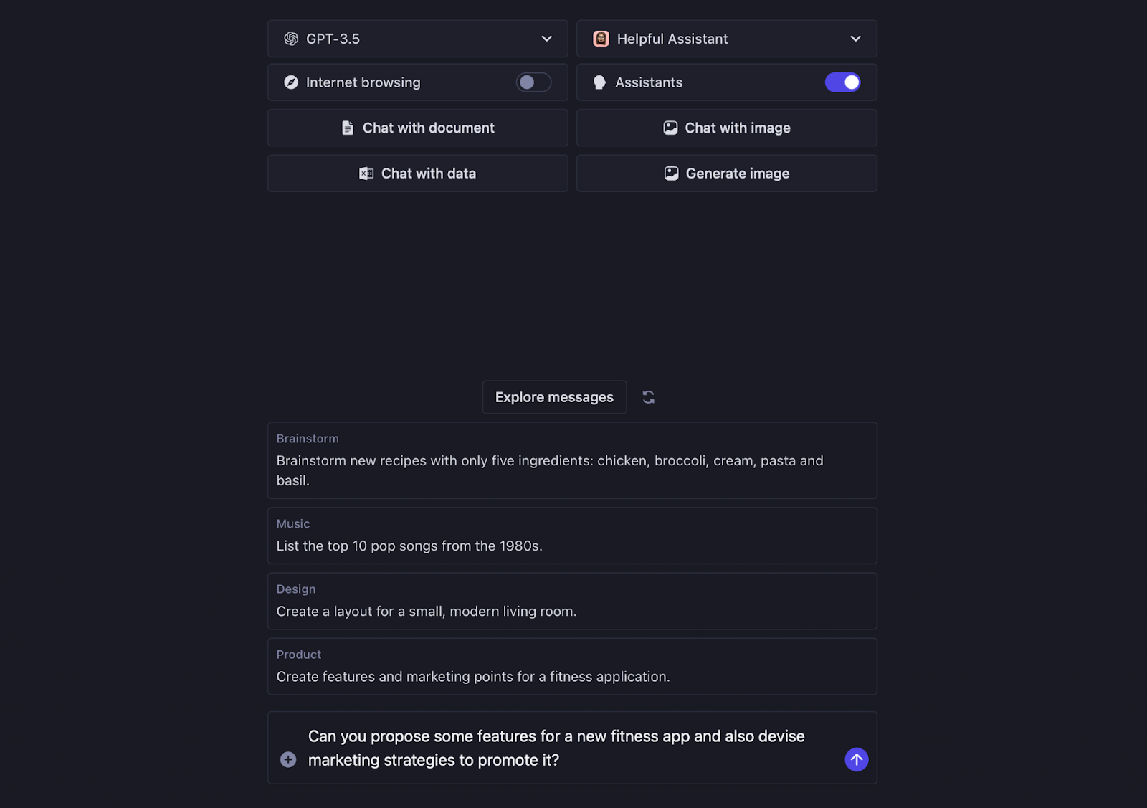Click the Helpful Assistant avatar icon
The height and width of the screenshot is (808, 1147).
tap(601, 39)
